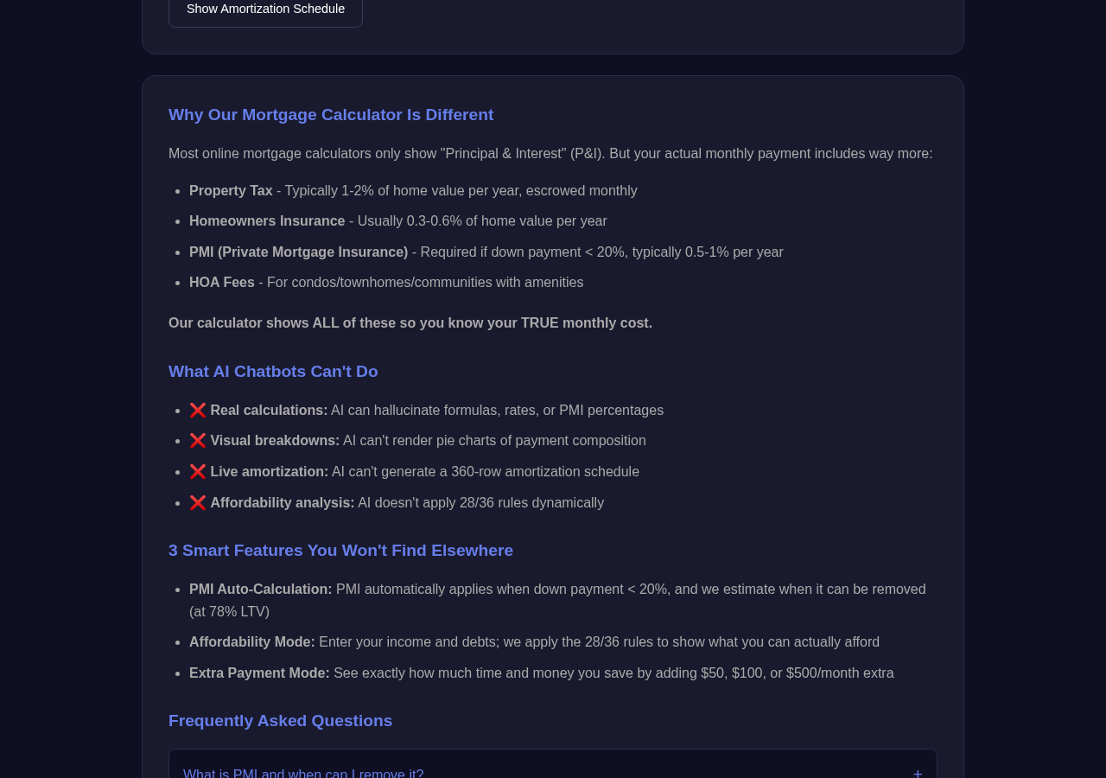This screenshot has height=778, width=1106.
Task: Expand the PMI FAQ plus icon
Action: point(918,772)
